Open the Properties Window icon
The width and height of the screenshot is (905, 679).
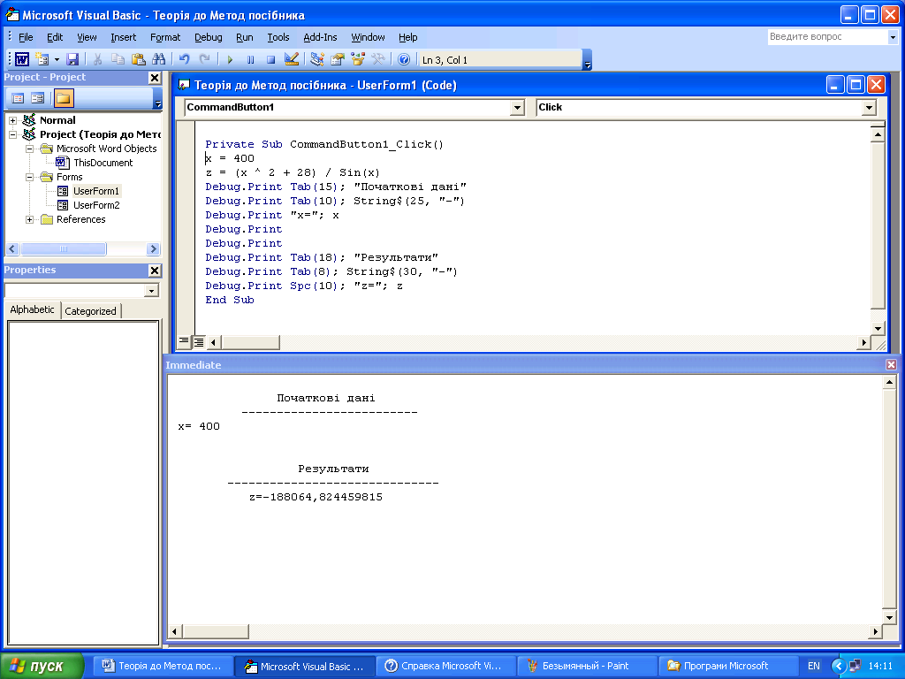click(x=338, y=59)
